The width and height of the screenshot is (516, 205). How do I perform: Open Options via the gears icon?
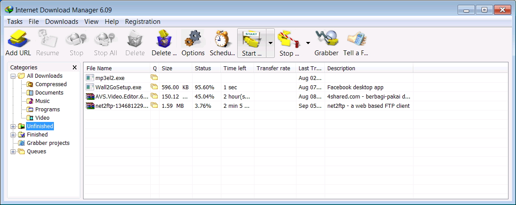pos(193,39)
